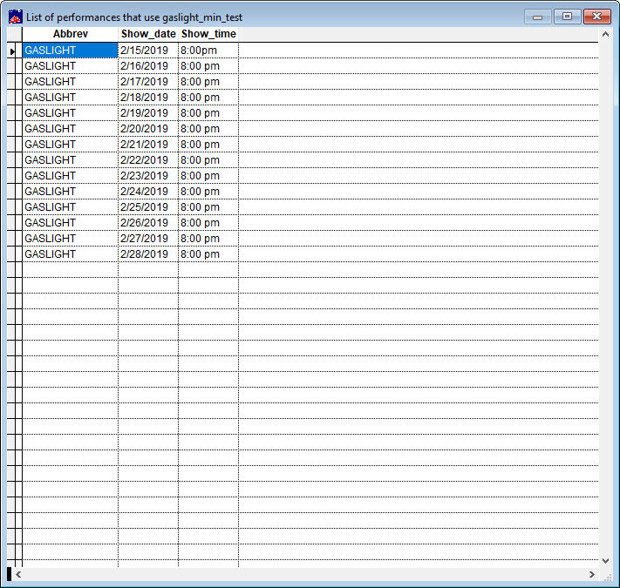620x588 pixels.
Task: Select the 2/24/2019 date cell
Action: [x=148, y=192]
